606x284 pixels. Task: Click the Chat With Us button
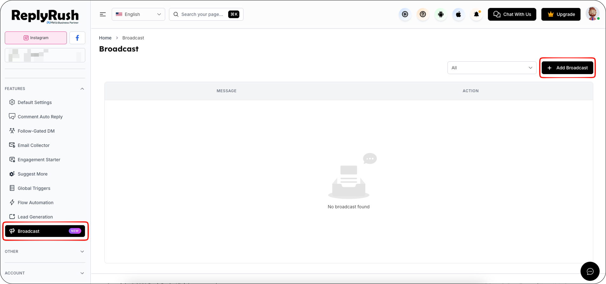[512, 14]
